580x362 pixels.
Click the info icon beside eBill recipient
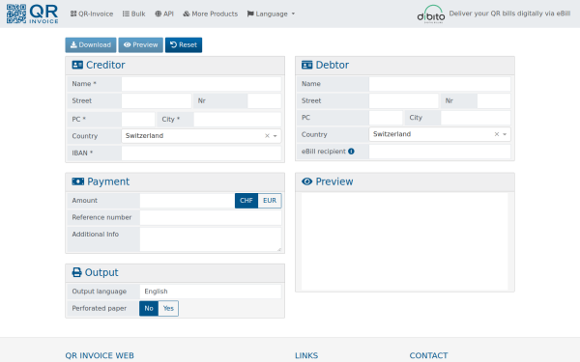click(351, 152)
